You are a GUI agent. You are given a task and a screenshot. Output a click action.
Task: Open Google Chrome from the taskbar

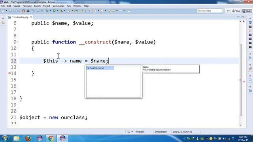pos(51,138)
